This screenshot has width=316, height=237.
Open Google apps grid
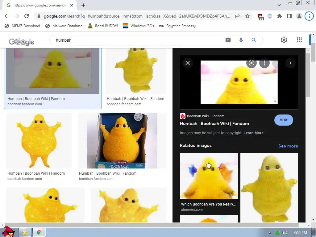(299, 40)
